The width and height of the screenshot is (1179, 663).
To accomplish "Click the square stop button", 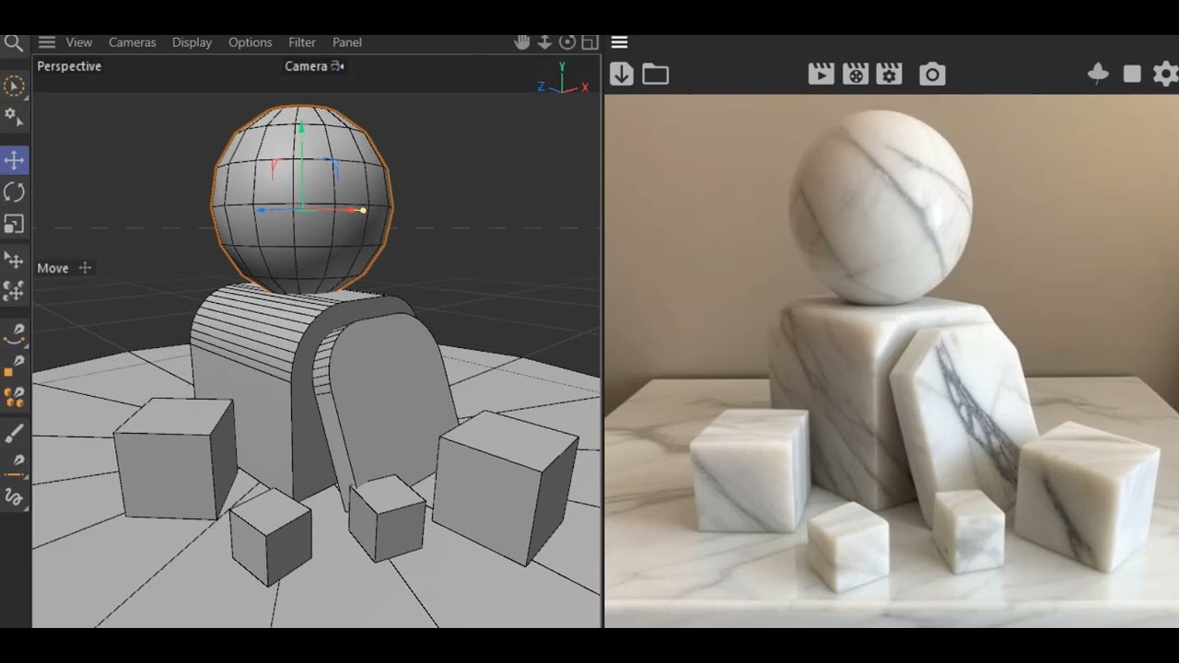I will [1132, 75].
